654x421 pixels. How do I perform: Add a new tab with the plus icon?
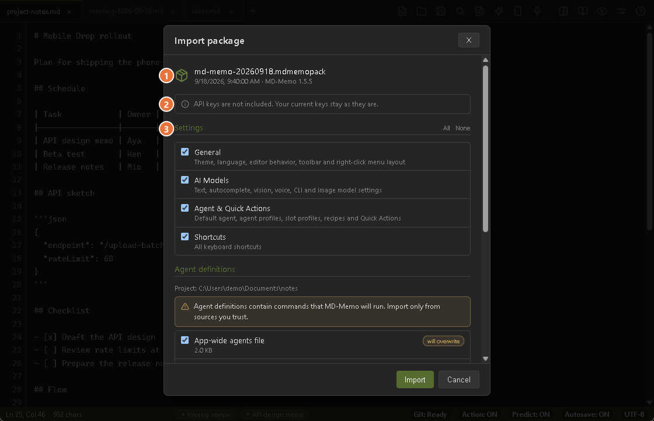pos(253,11)
